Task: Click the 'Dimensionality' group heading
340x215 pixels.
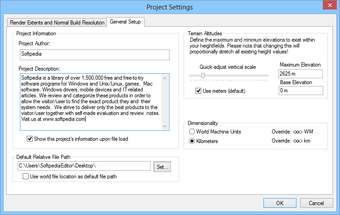Action: coord(203,123)
